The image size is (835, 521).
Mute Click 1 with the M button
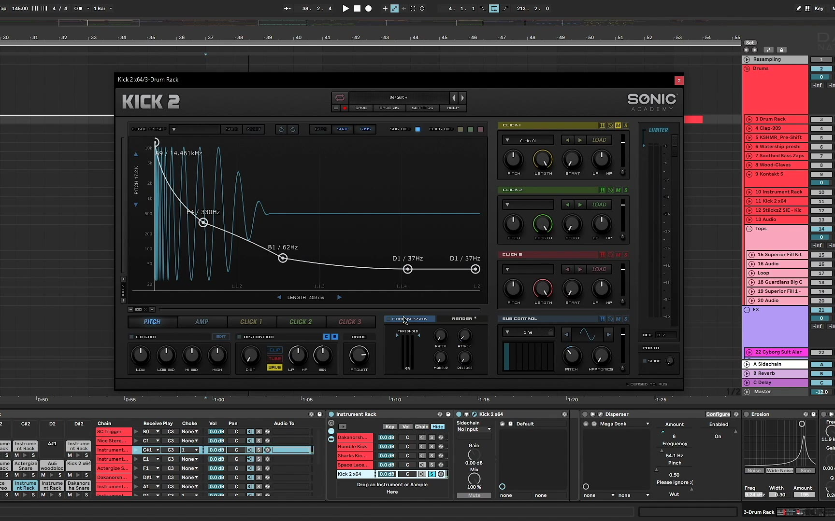(618, 125)
